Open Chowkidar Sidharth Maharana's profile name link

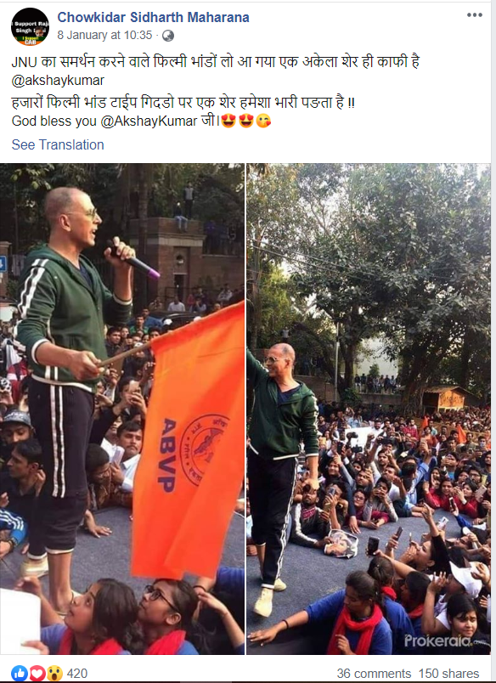tap(153, 18)
